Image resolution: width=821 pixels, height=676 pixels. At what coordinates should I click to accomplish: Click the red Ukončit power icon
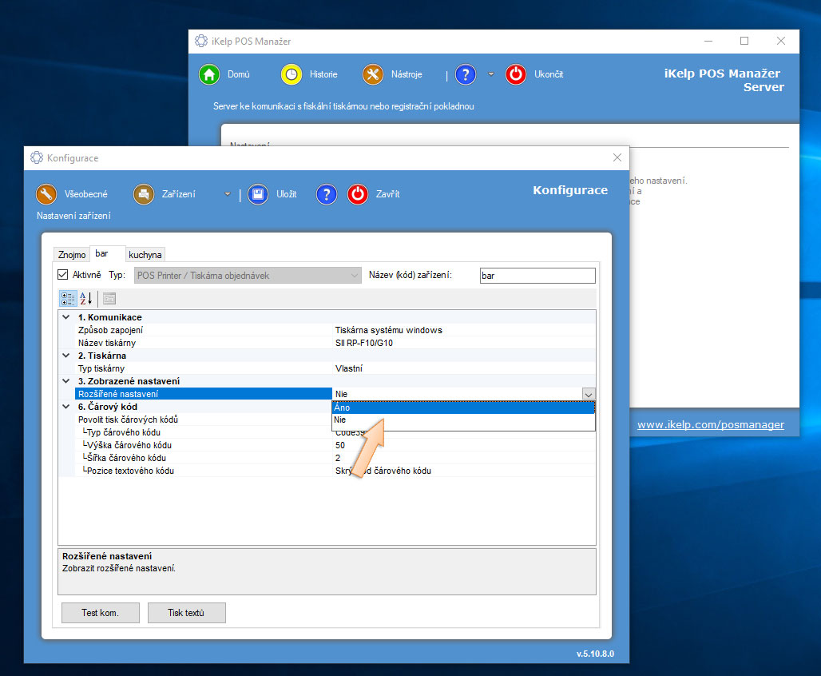pyautogui.click(x=517, y=74)
